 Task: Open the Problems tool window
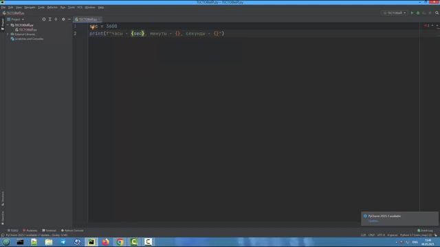[30, 231]
